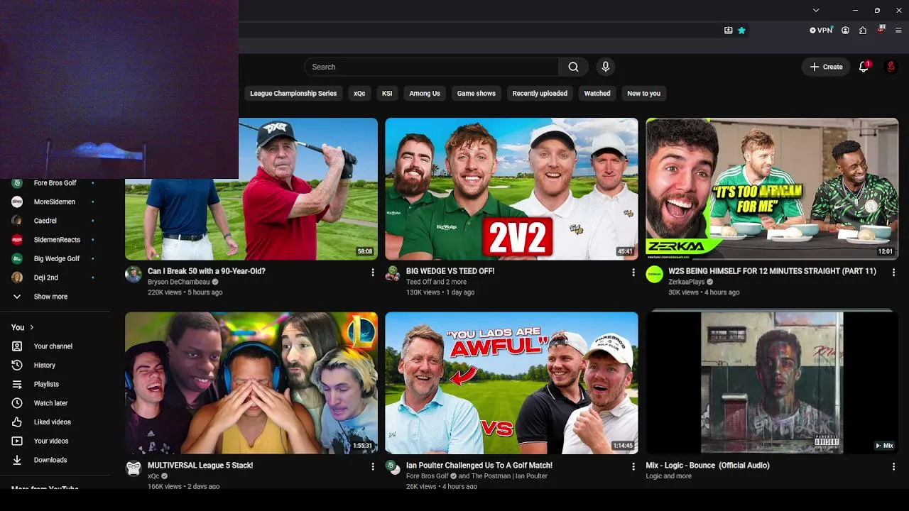
Task: Open 'MULTIVERSAL League 5 Stack!' title
Action: pos(200,466)
